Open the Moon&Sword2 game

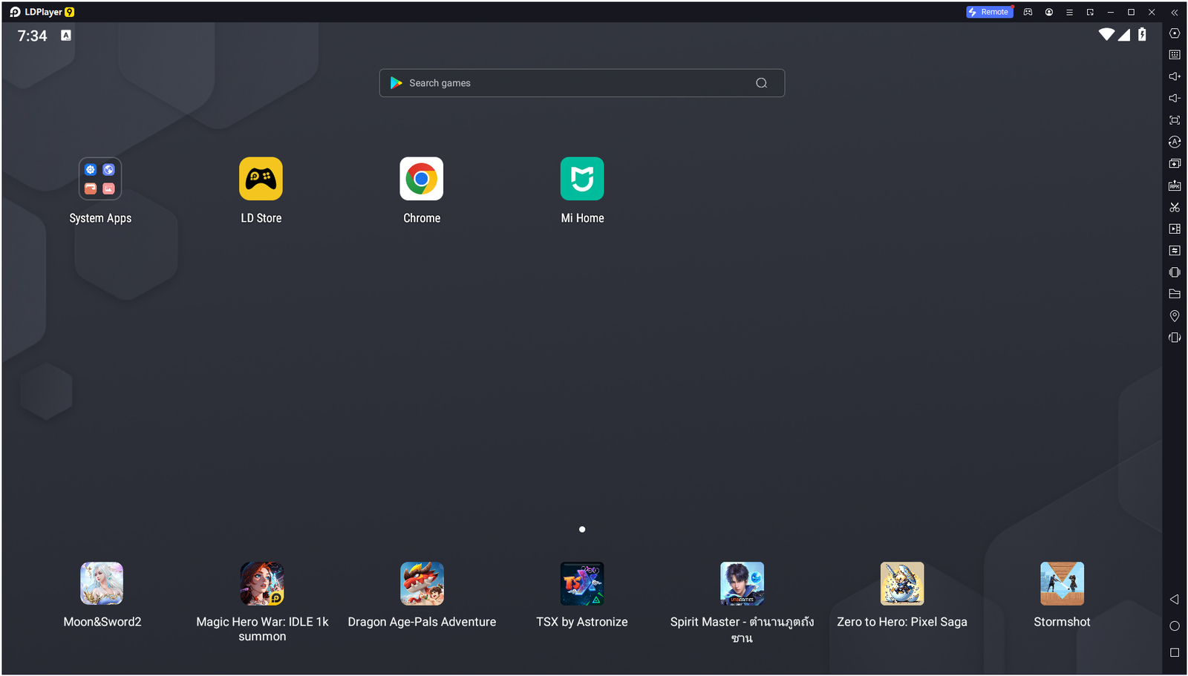pos(102,583)
